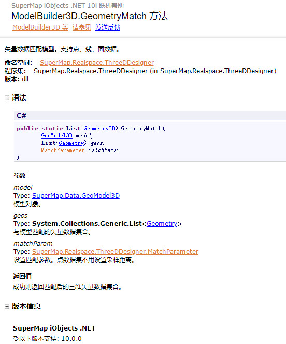286x344 pixels.
Task: Click Geometry link inside List in code
Action: [x=71, y=143]
